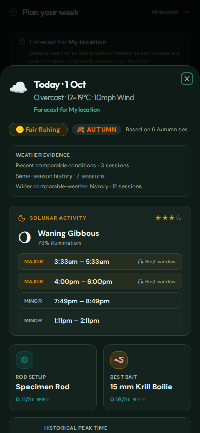Click the location pin icon

tap(22, 42)
